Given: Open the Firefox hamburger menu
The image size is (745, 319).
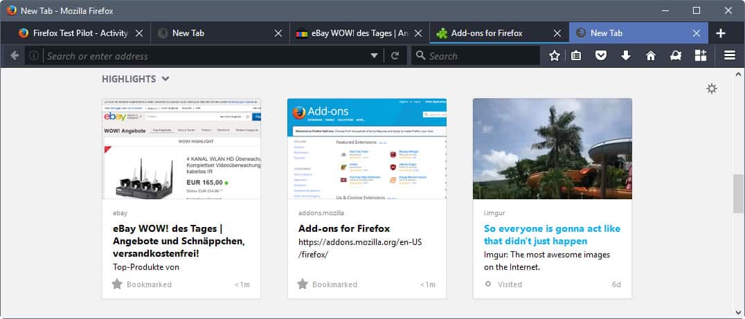Looking at the screenshot, I should 730,56.
